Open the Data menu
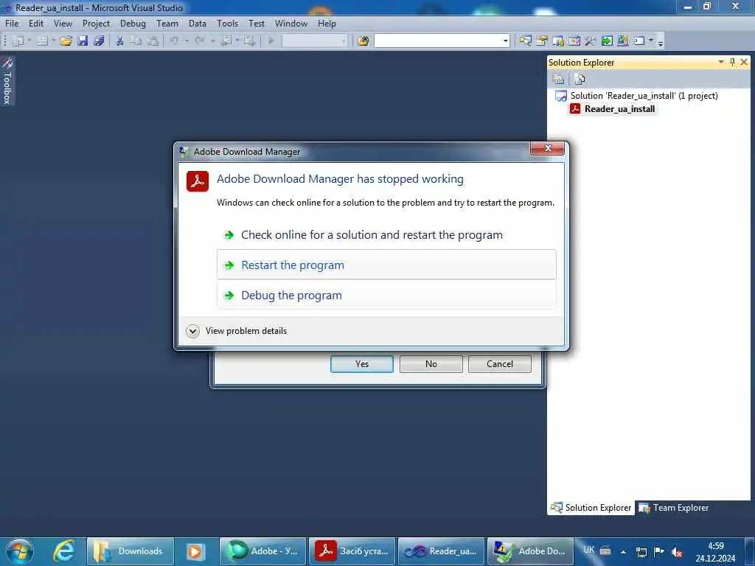The image size is (755, 566). pyautogui.click(x=198, y=24)
